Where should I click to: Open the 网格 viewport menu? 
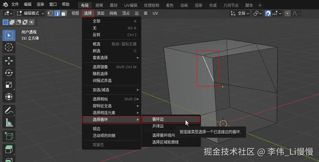tap(113, 13)
